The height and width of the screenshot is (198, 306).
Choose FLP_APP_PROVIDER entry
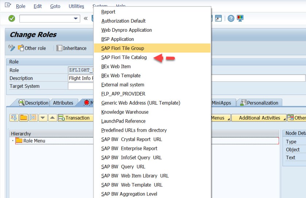[x=152, y=94]
